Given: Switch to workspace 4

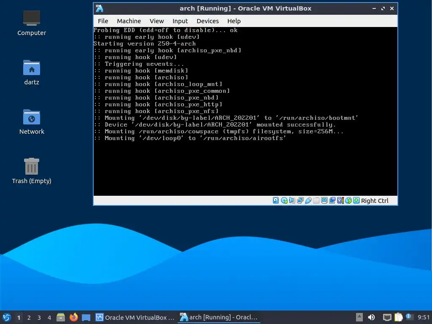Looking at the screenshot, I should pyautogui.click(x=49, y=318).
